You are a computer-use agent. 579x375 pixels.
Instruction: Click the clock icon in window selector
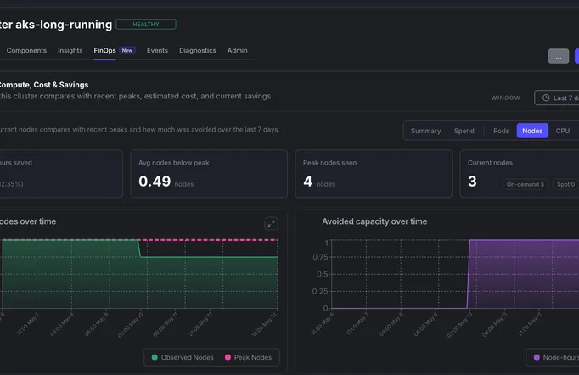tap(546, 98)
